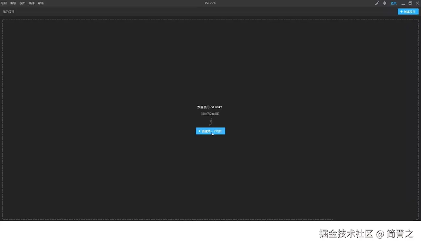Open the 插件 menu
This screenshot has height=246, width=421.
tap(32, 3)
